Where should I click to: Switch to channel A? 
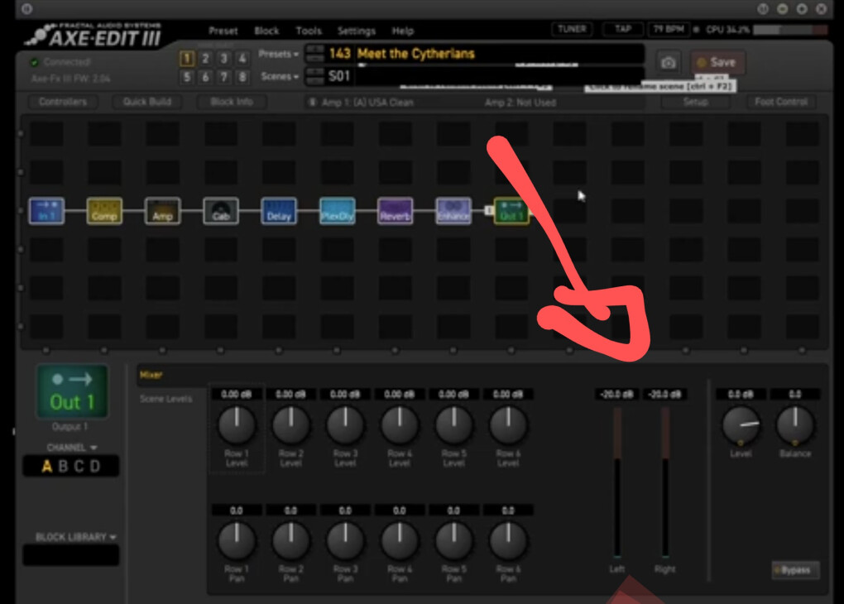[47, 466]
